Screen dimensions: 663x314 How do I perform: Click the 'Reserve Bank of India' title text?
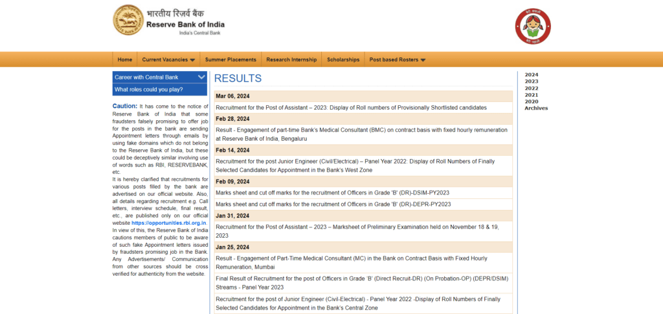(186, 25)
